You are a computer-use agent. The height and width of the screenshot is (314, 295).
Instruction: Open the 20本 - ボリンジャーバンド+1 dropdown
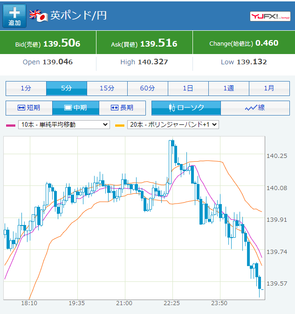[173, 124]
